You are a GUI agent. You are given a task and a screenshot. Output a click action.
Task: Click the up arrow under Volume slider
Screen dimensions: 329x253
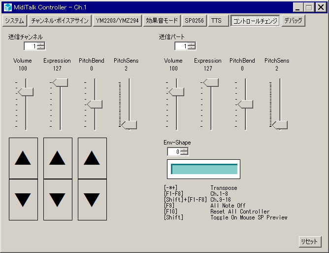click(23, 158)
